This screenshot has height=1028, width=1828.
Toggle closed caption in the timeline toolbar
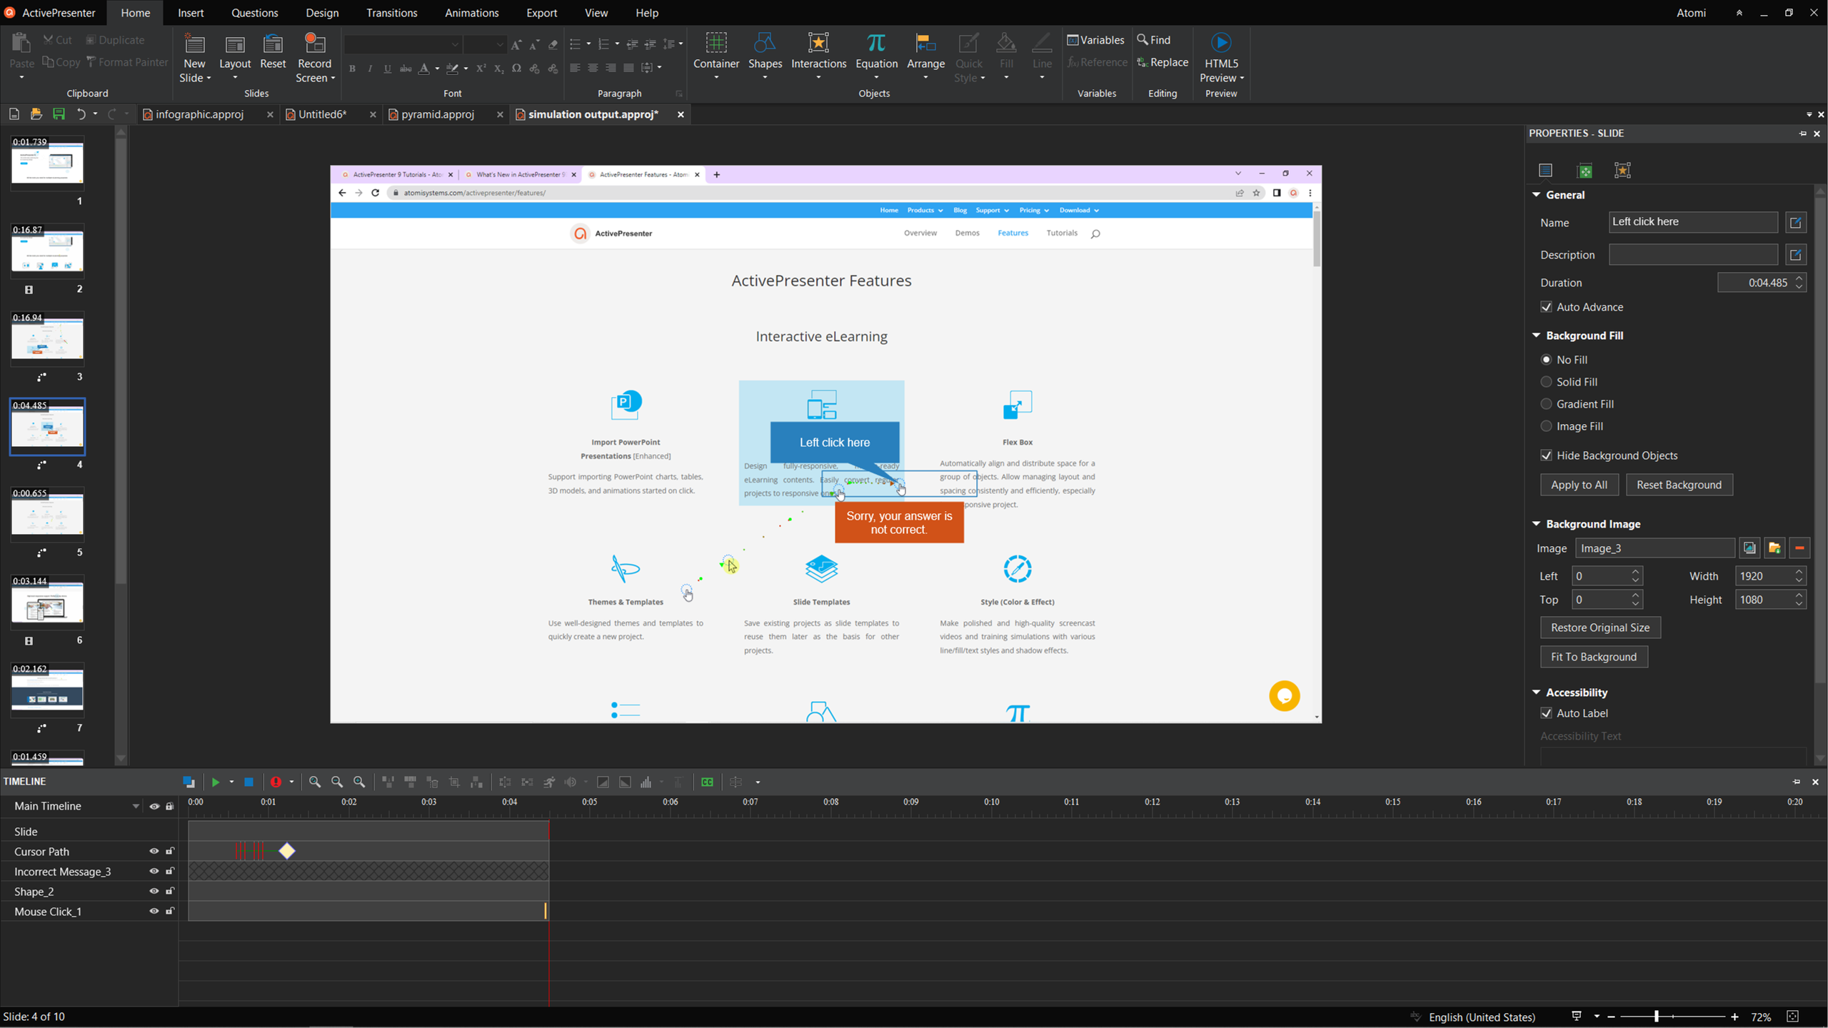pyautogui.click(x=707, y=782)
